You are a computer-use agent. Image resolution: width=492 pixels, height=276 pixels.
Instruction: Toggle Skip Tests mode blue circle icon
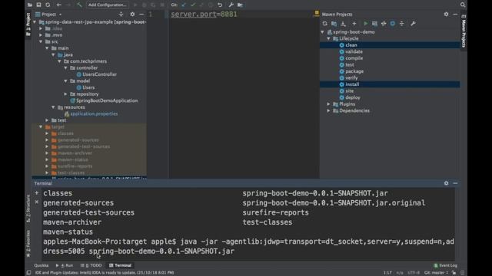(393, 24)
